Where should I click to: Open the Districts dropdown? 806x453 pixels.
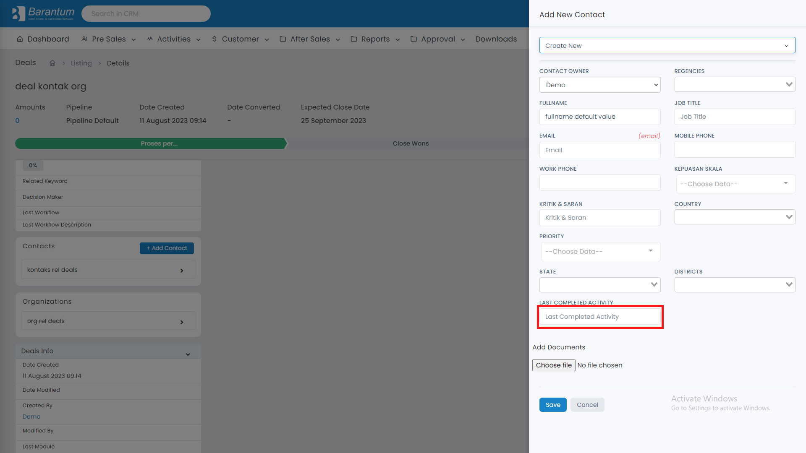735,285
